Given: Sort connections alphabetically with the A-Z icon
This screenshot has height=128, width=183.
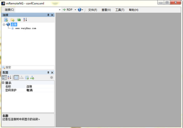Looking at the screenshot, I should (x=25, y=20).
